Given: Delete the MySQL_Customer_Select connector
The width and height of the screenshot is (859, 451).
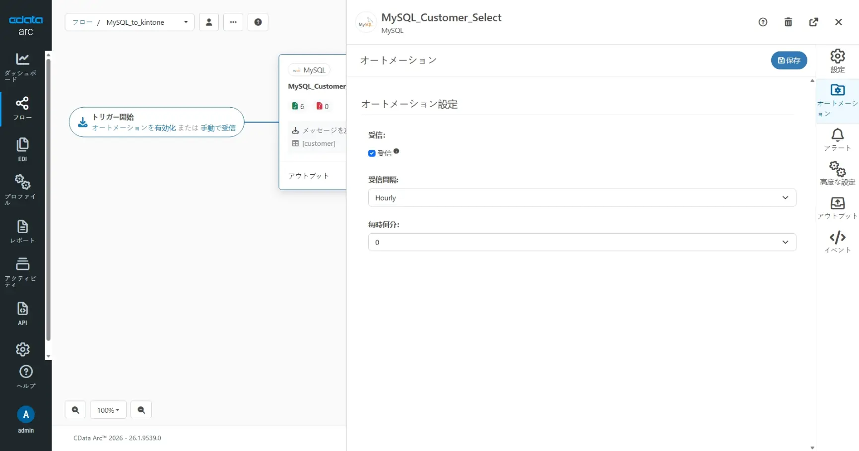Looking at the screenshot, I should point(788,22).
